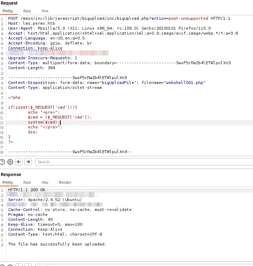This screenshot has width=253, height=266.
Task: Click the filename value 'webshell001.php'
Action: pos(185,83)
